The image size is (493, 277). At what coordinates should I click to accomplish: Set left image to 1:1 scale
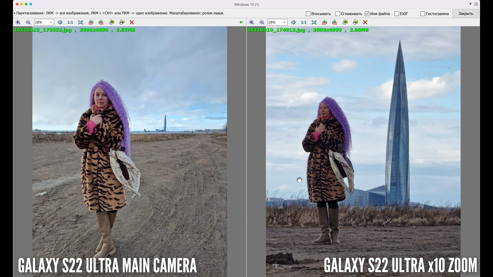tap(70, 22)
